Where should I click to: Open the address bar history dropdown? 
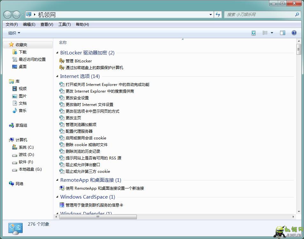click(x=211, y=15)
